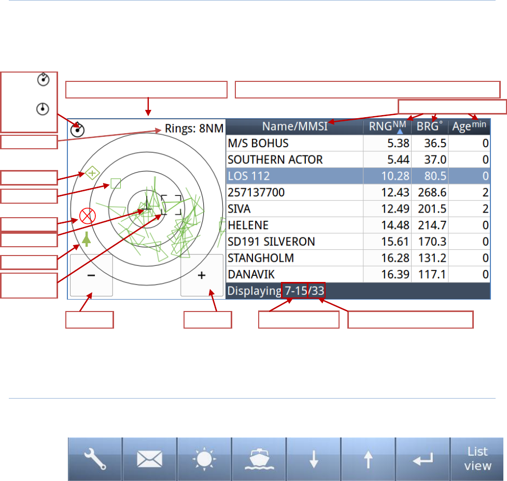Open settings with the wrench icon
Screen dimensions: 507x481
point(95,459)
